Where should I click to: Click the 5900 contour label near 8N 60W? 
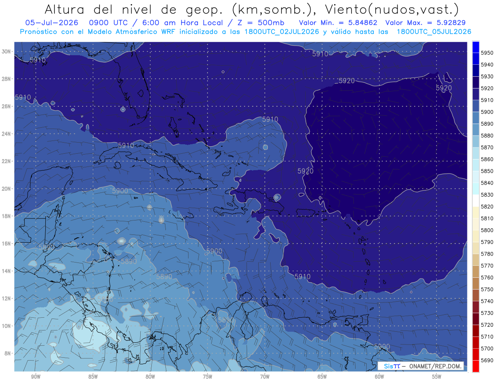pyautogui.click(x=382, y=347)
